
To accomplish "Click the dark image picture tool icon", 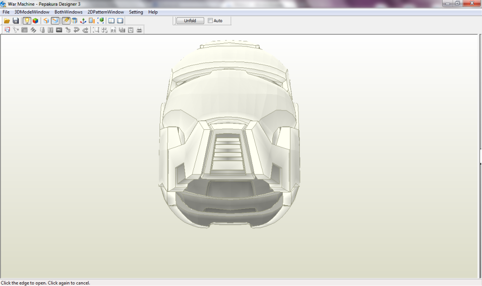I will pyautogui.click(x=59, y=30).
